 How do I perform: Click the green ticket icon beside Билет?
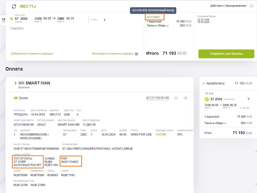click(x=16, y=98)
